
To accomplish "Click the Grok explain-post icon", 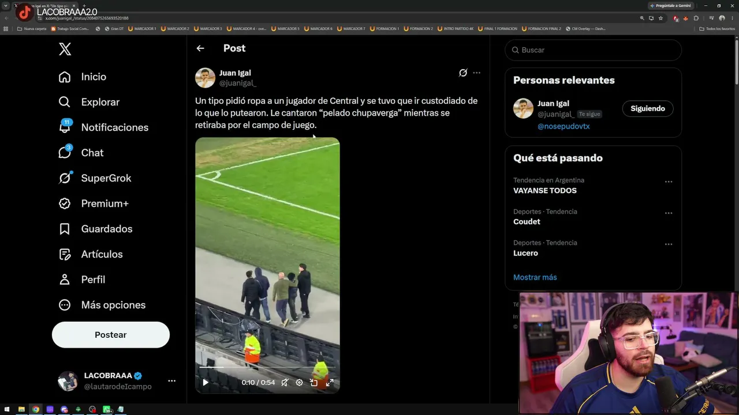I will point(463,73).
